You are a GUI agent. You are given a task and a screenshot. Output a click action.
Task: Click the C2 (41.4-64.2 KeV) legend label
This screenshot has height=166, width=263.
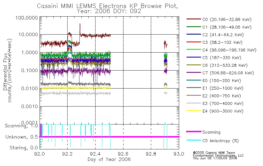pyautogui.click(x=223, y=35)
